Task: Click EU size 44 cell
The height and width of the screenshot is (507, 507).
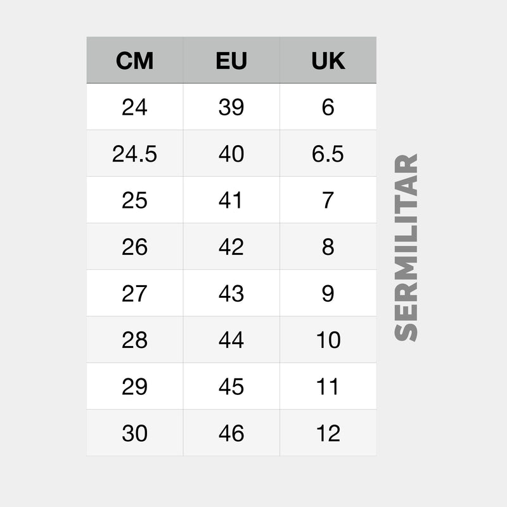Action: pos(231,340)
